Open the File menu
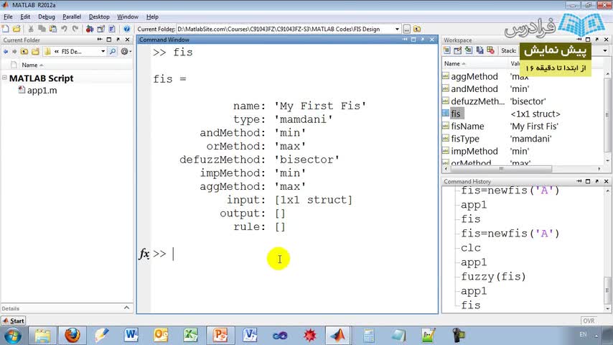The height and width of the screenshot is (345, 613). 8,17
